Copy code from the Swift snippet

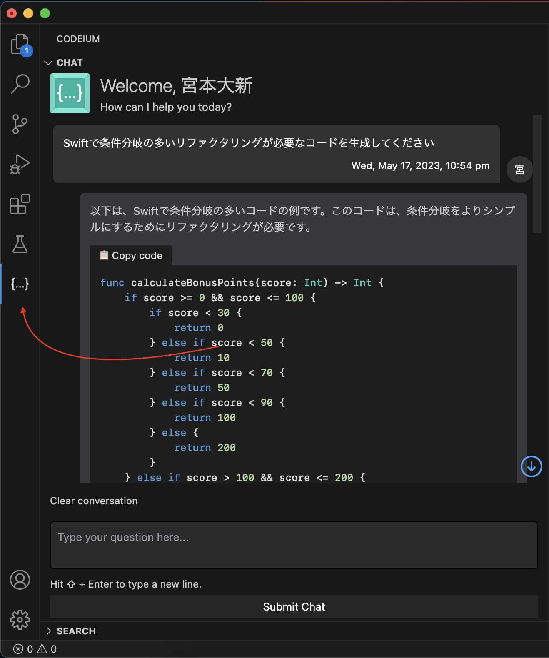pos(131,255)
